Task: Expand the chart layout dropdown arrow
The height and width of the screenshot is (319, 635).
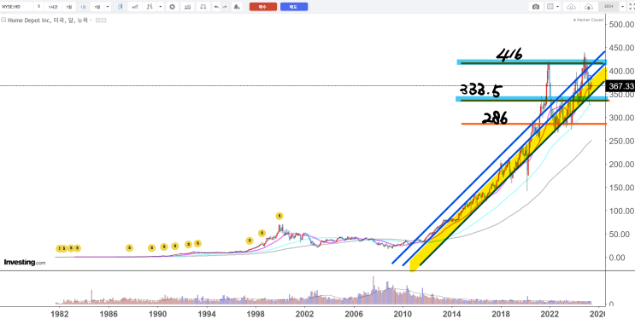Action: (557, 7)
